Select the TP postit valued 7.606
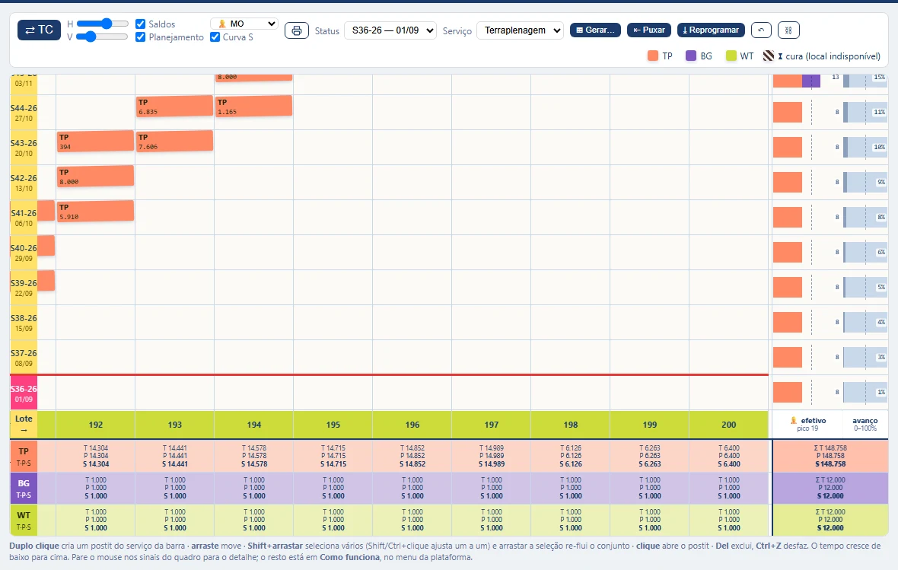 pos(175,142)
